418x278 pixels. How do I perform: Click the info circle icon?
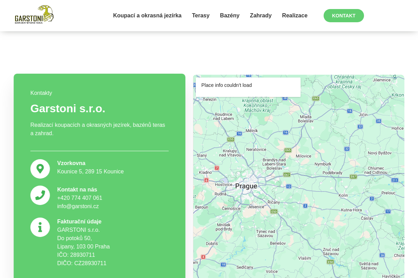40,227
